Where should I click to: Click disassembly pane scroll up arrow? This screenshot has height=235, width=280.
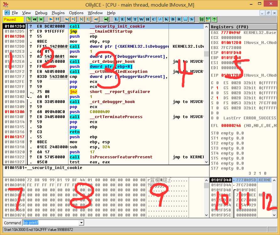click(x=207, y=27)
